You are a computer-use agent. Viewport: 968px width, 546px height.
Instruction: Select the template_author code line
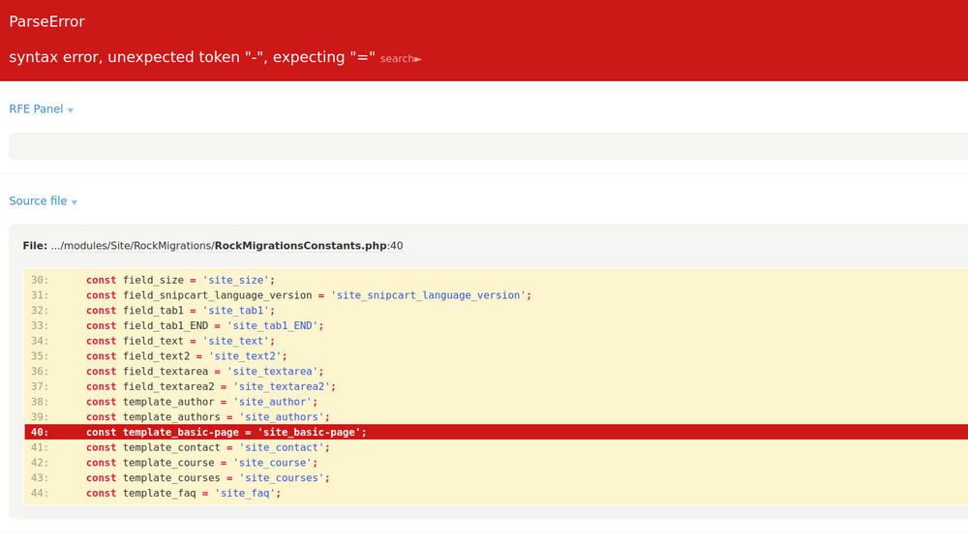[x=201, y=402]
